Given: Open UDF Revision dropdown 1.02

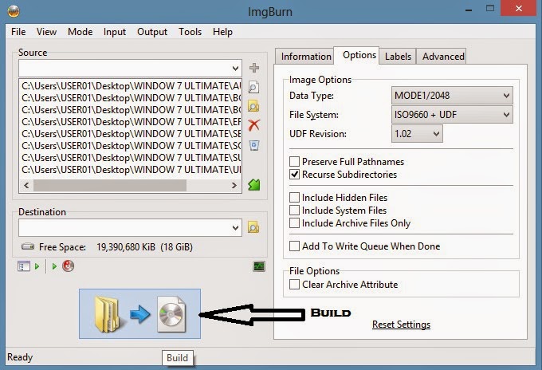Looking at the screenshot, I should (417, 133).
